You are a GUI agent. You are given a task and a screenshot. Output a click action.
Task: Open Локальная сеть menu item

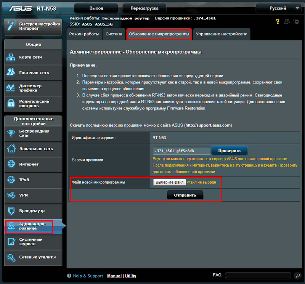coord(33,149)
